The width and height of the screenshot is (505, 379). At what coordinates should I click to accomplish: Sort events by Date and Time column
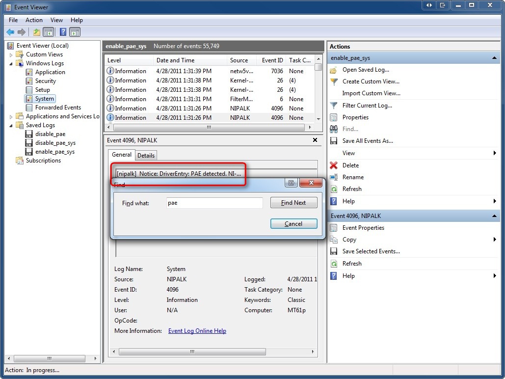tap(175, 60)
